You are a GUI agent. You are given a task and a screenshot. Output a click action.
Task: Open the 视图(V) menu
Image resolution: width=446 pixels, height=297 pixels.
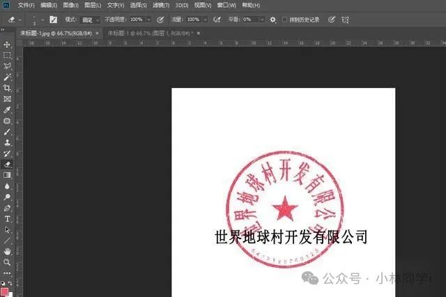(203, 5)
